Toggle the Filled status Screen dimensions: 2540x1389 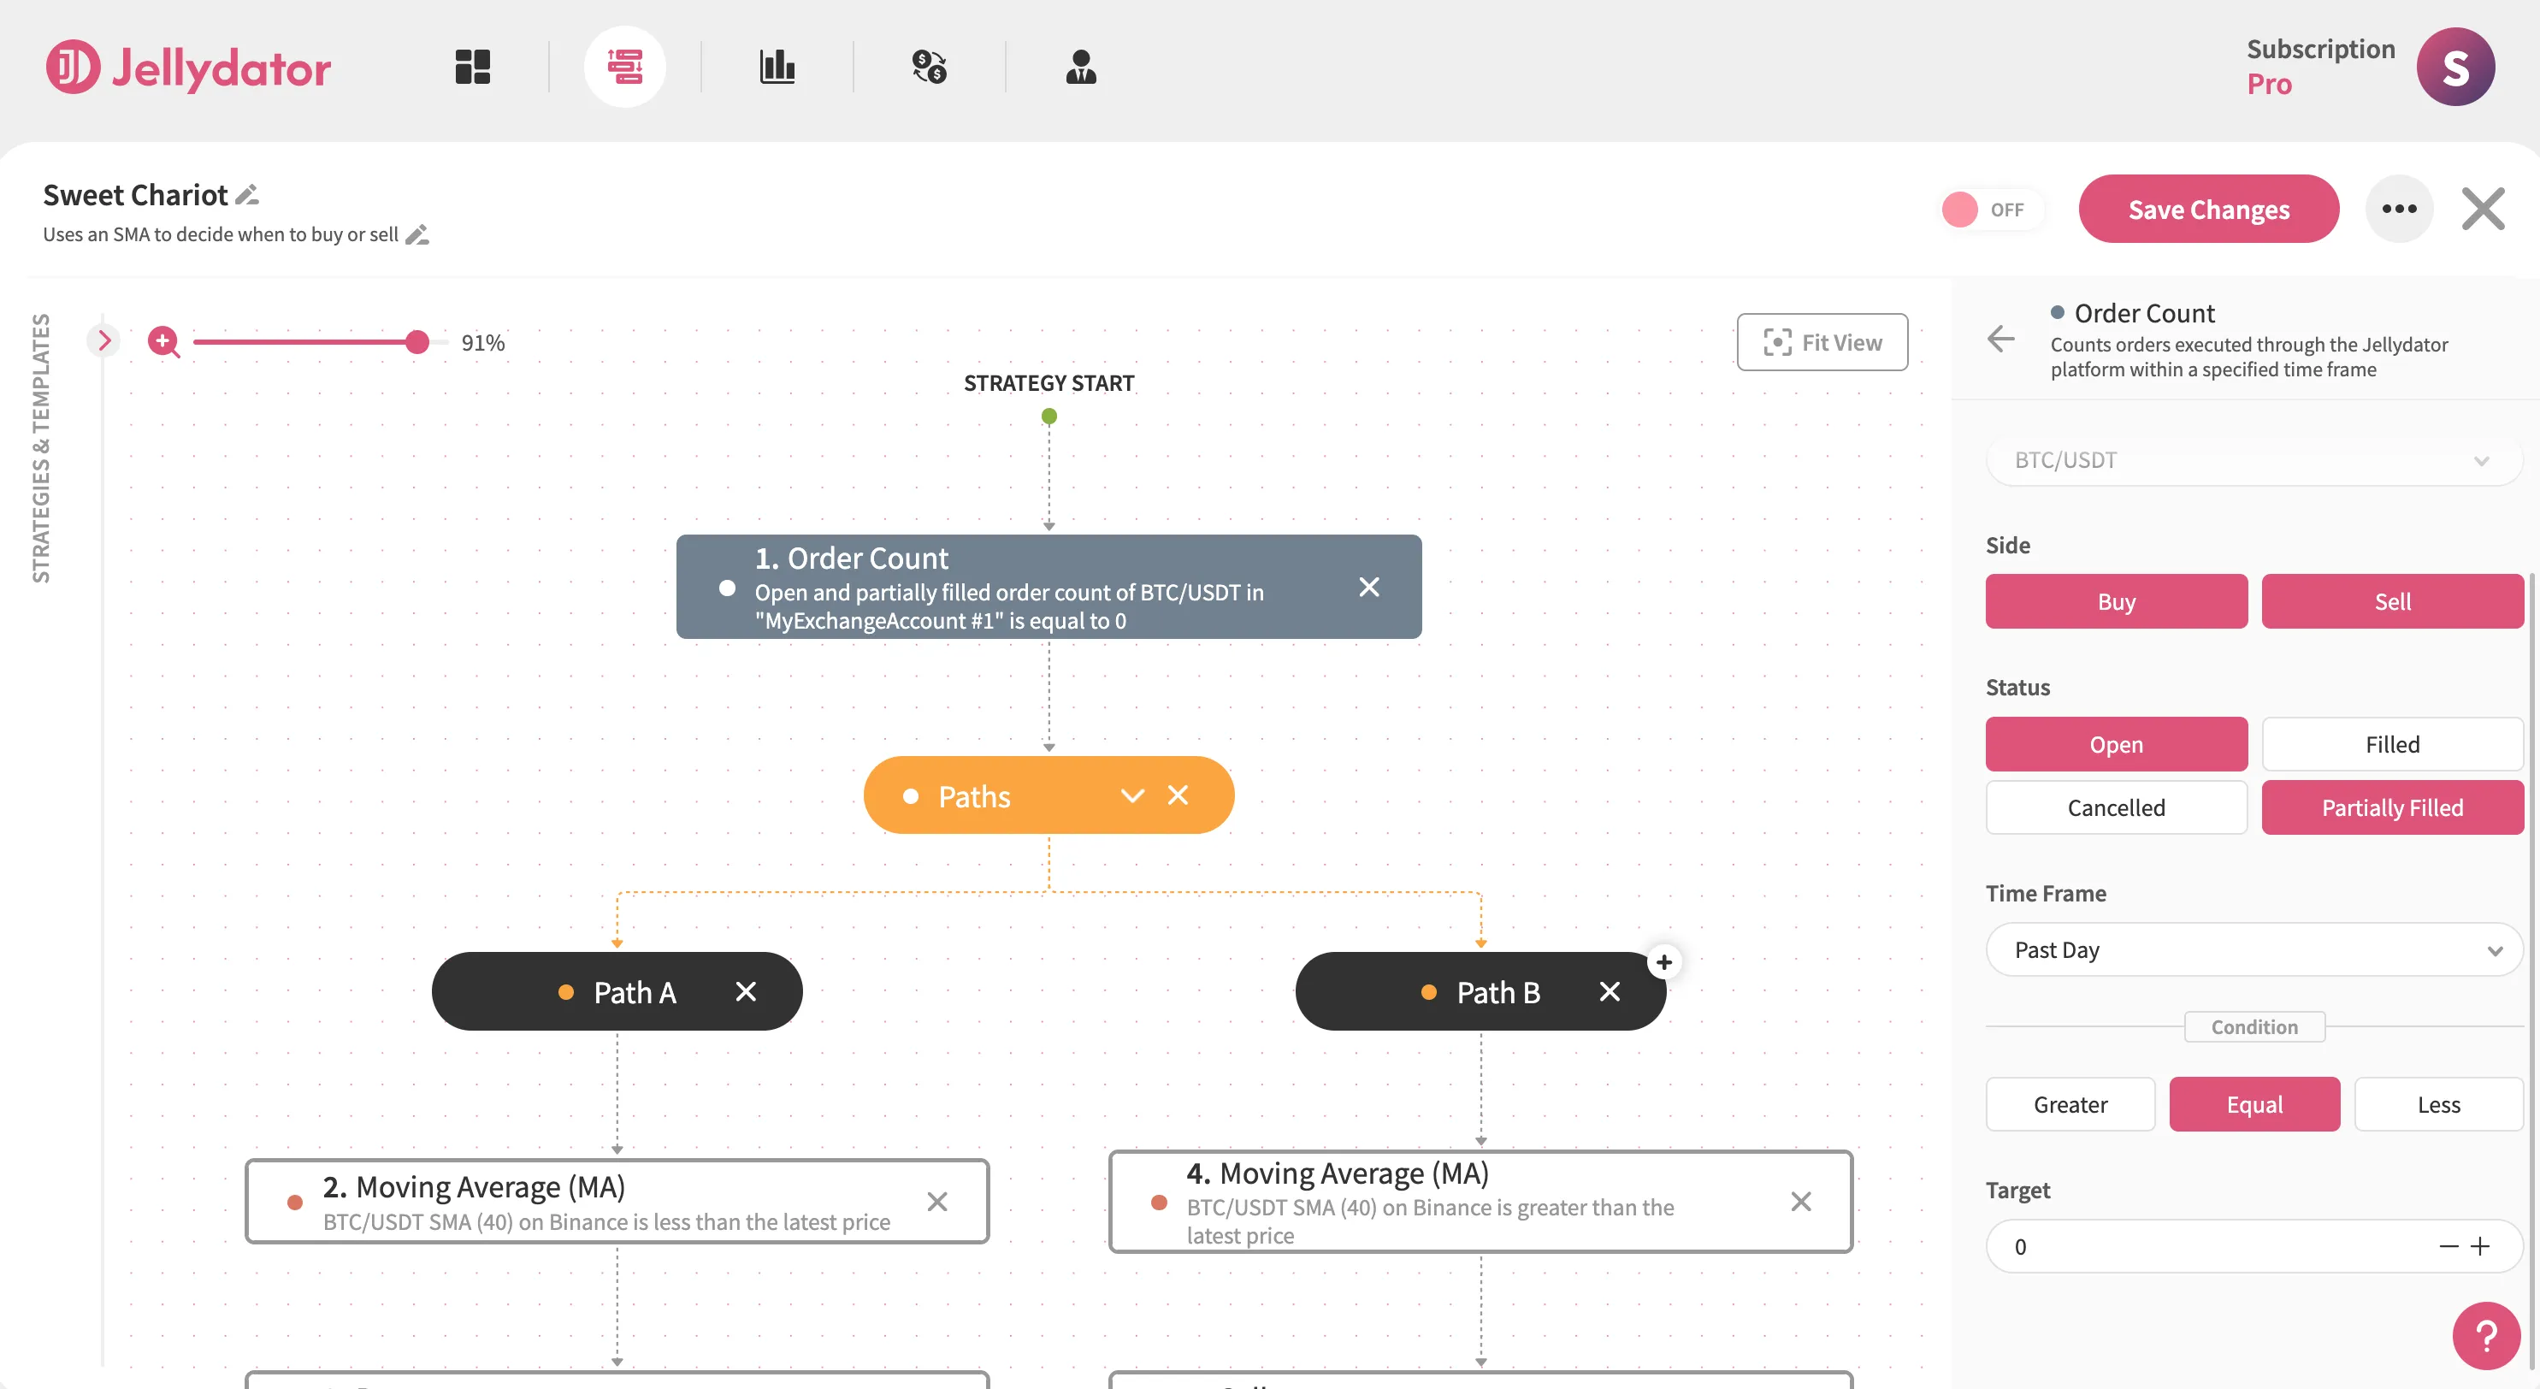tap(2391, 744)
